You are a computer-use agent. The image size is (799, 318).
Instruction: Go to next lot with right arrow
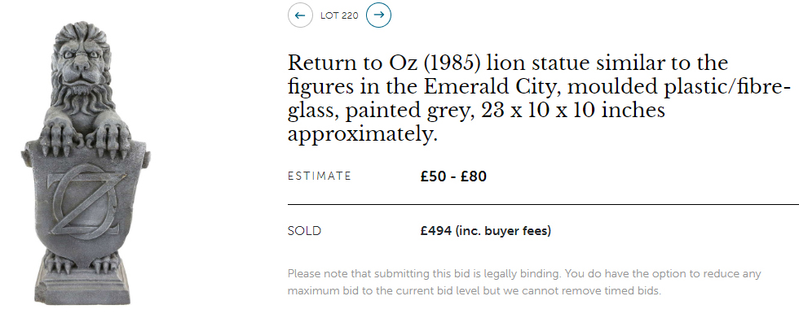point(378,15)
